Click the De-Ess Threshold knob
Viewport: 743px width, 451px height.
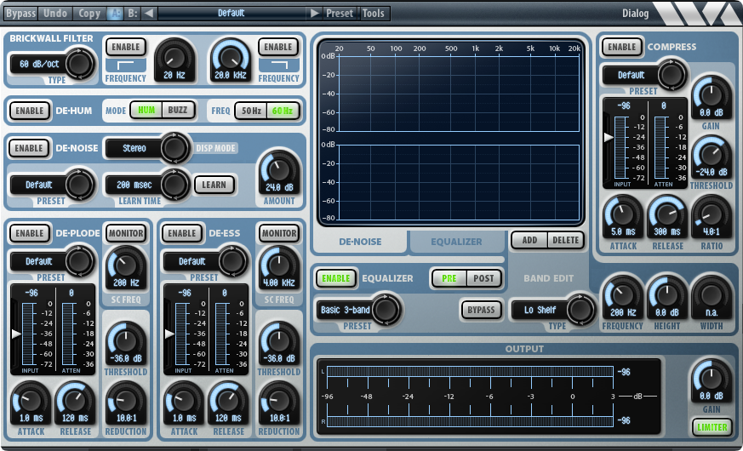(279, 340)
